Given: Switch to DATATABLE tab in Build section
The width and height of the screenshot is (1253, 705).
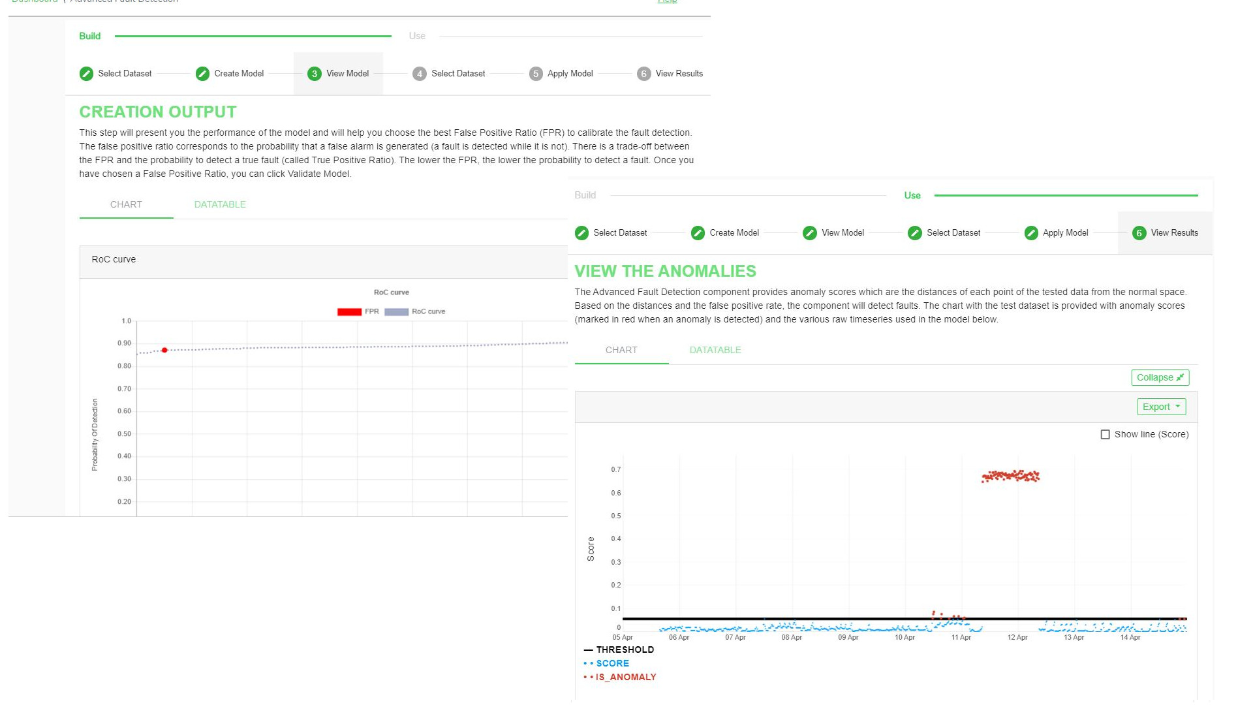Looking at the screenshot, I should pos(219,204).
